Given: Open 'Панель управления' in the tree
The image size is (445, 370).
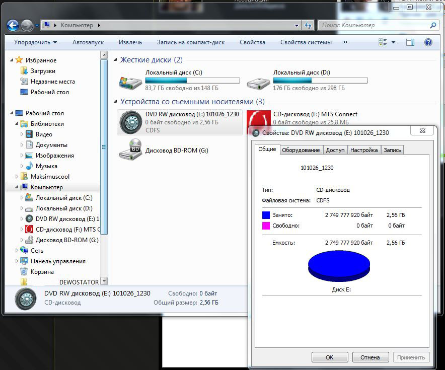Looking at the screenshot, I should pos(58,261).
